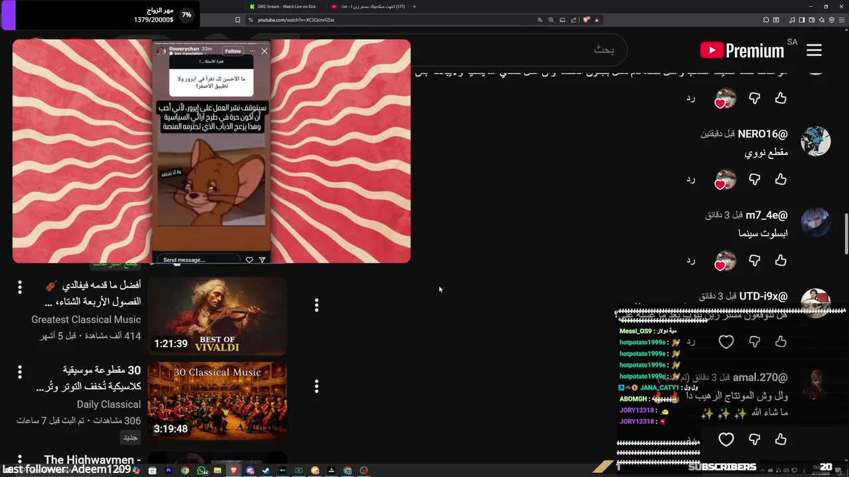Reply to m7_4e's comment
The height and width of the screenshot is (477, 849).
point(690,260)
